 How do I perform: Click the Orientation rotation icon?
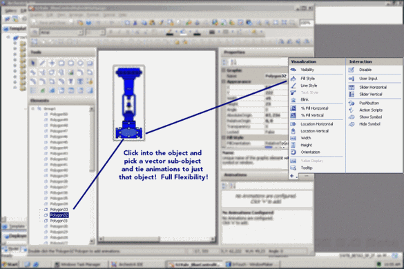click(294, 152)
